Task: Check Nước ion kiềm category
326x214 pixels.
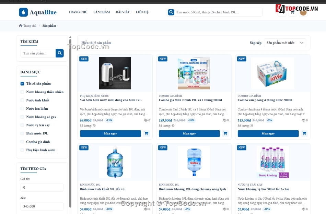Action: click(x=22, y=108)
